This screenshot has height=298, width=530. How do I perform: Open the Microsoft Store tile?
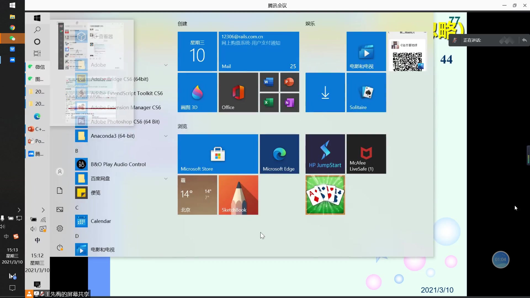(x=218, y=154)
